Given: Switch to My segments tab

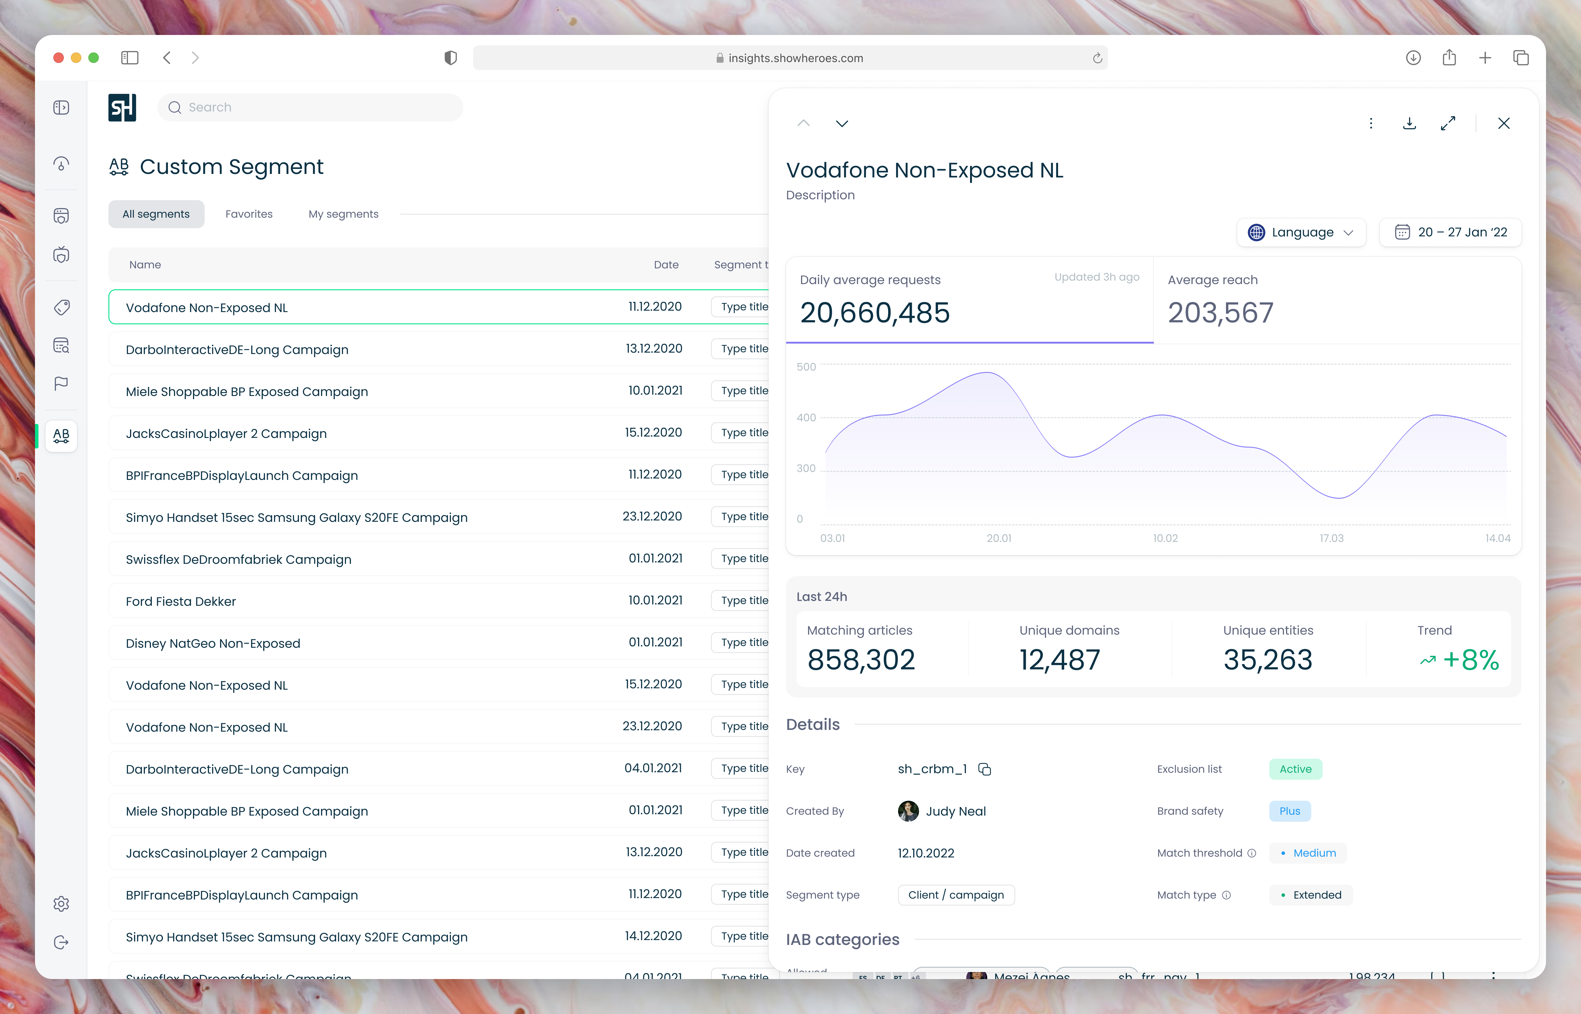Looking at the screenshot, I should tap(344, 214).
